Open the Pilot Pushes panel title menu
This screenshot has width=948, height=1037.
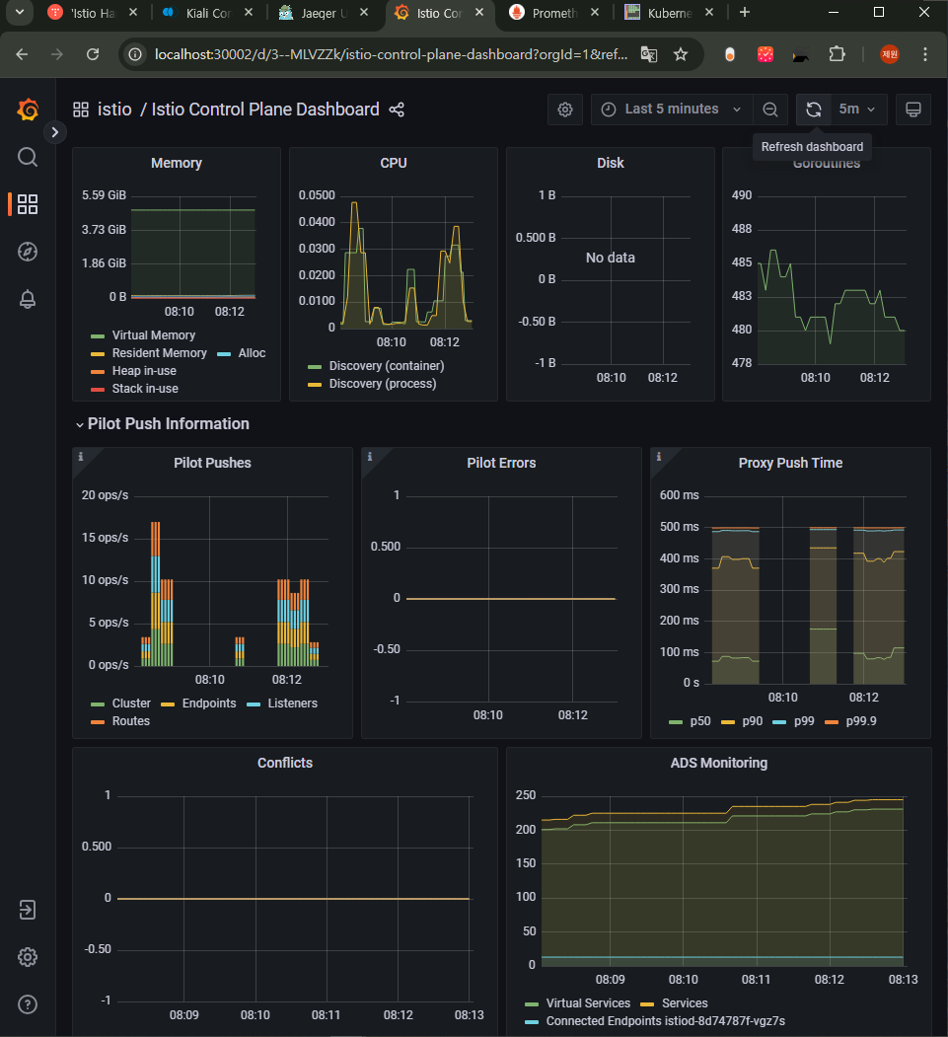212,463
